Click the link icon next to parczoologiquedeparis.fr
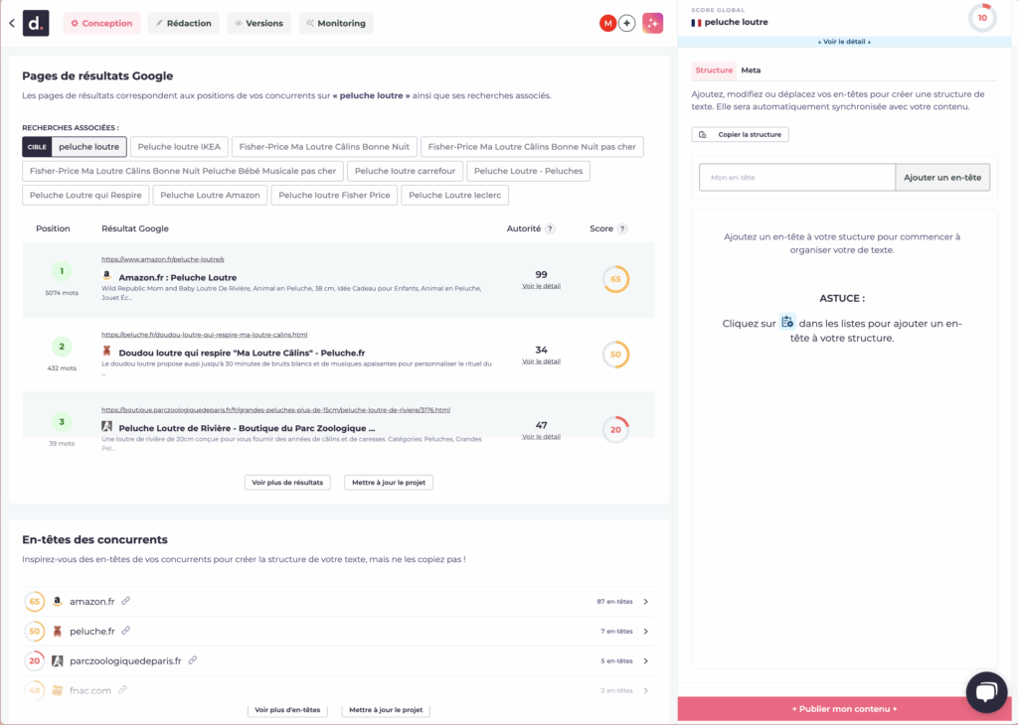Image resolution: width=1018 pixels, height=725 pixels. [x=193, y=660]
